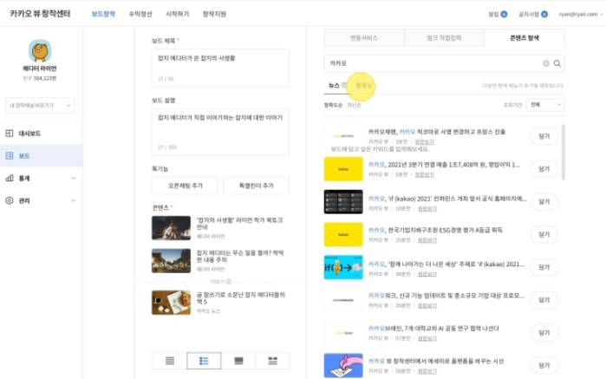Switch to the 동영상 sub-tab
The image size is (606, 379).
(363, 86)
